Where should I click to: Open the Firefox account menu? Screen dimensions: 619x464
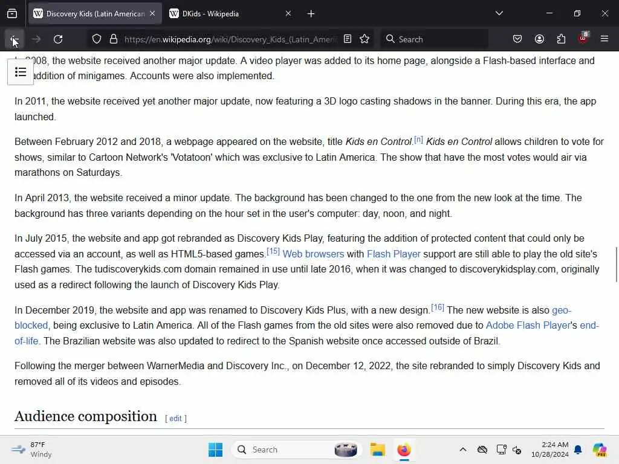(539, 39)
